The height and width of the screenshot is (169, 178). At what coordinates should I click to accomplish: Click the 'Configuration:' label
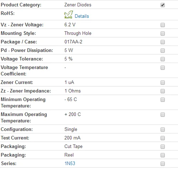click(x=17, y=130)
